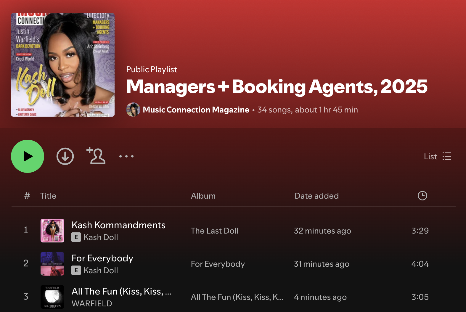Select the 32 minutes ago date cell
The height and width of the screenshot is (312, 466).
322,231
